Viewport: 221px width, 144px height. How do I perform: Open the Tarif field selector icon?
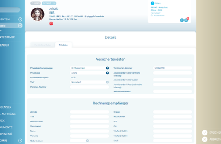pos(107,82)
